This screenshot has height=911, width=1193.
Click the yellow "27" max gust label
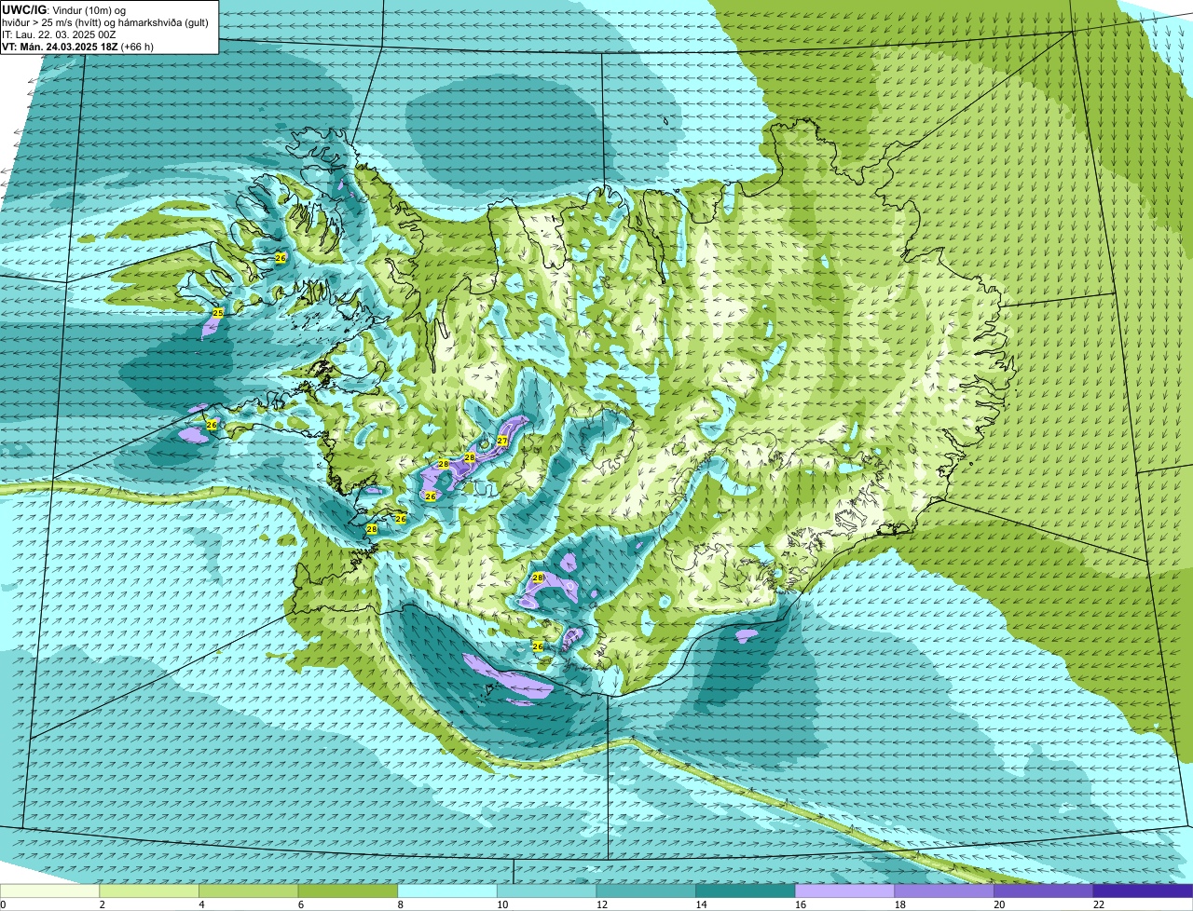[501, 441]
